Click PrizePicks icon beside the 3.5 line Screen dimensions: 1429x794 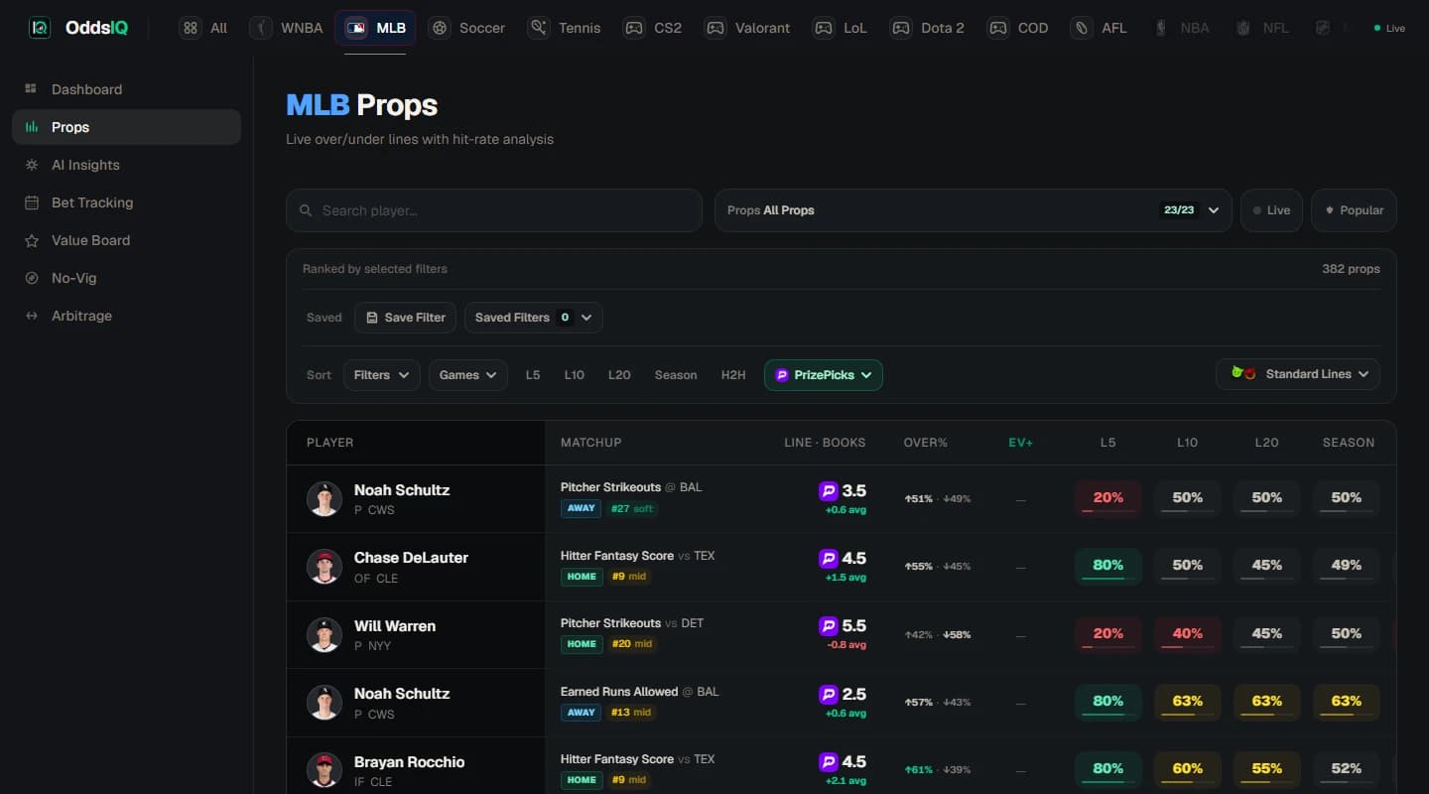coord(828,491)
